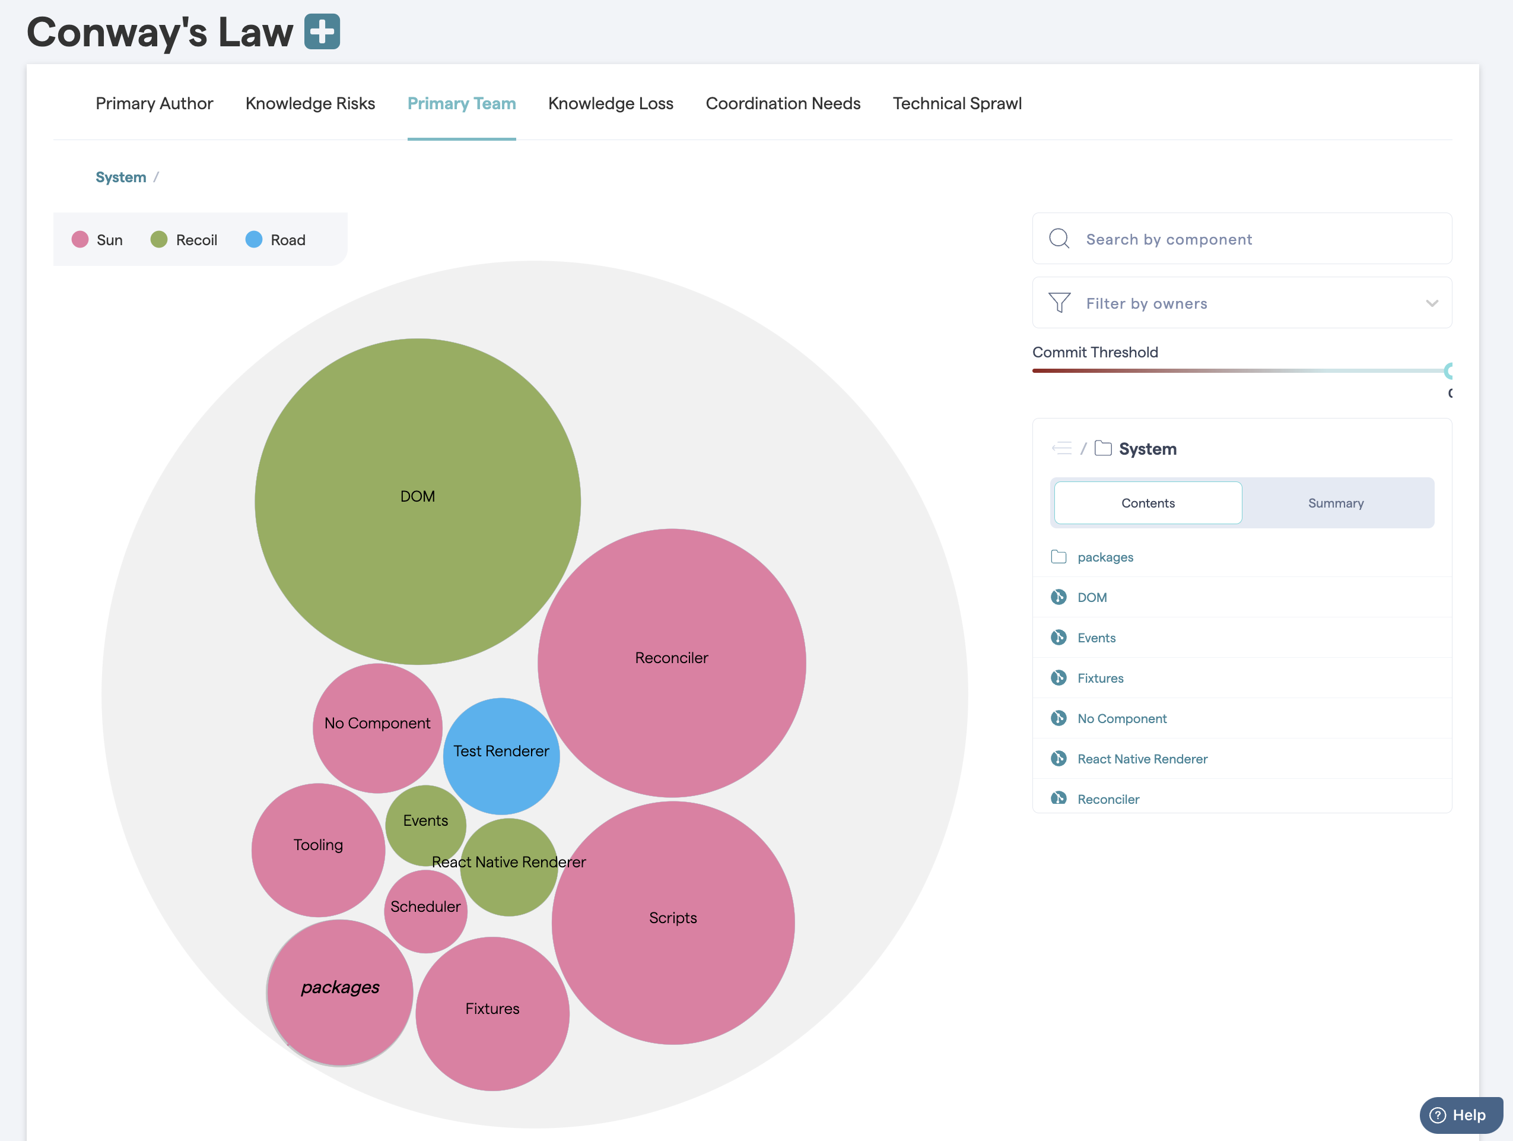Click the packages folder icon in Contents
Viewport: 1513px width, 1141px height.
pos(1058,556)
